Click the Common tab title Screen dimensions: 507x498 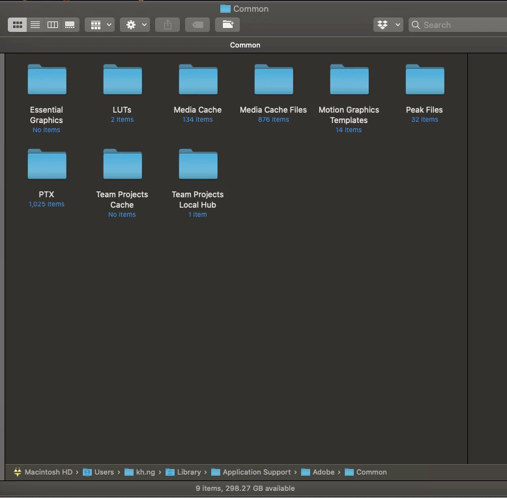[x=245, y=45]
